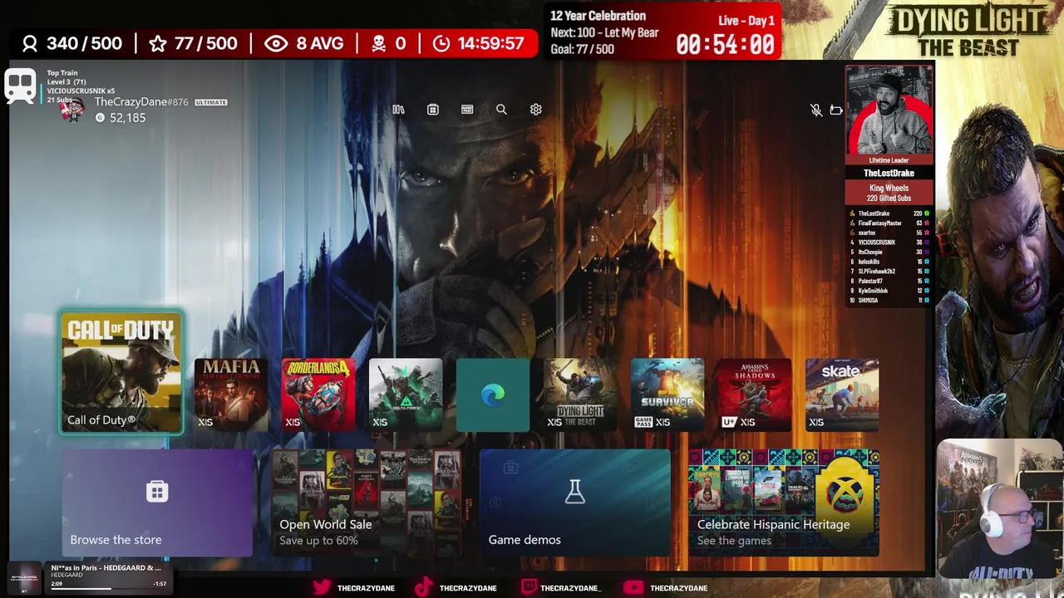This screenshot has height=598, width=1064.
Task: Click the streamer webcam feed
Action: pos(999,509)
